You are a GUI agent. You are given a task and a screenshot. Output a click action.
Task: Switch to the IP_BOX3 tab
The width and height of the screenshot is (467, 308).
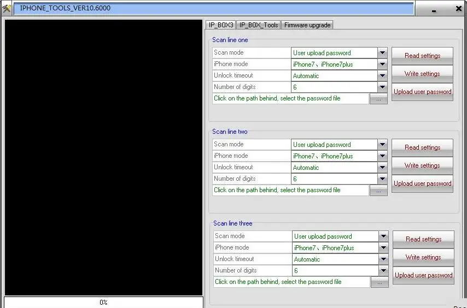point(221,25)
